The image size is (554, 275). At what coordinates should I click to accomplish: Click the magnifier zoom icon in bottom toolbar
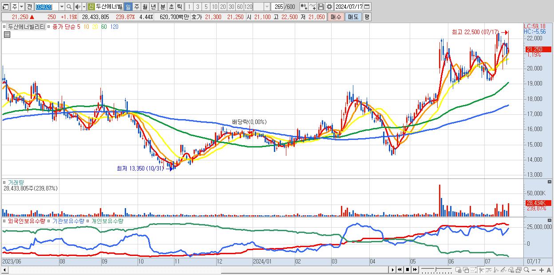click(x=526, y=270)
